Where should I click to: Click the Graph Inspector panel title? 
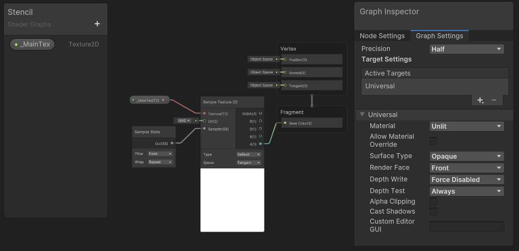tap(389, 12)
